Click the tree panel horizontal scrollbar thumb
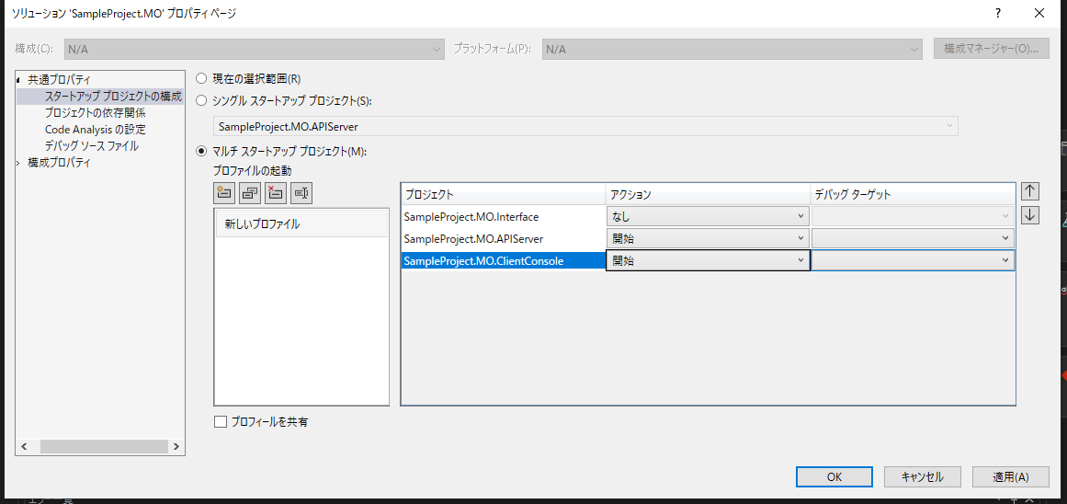The image size is (1067, 504). tap(104, 447)
